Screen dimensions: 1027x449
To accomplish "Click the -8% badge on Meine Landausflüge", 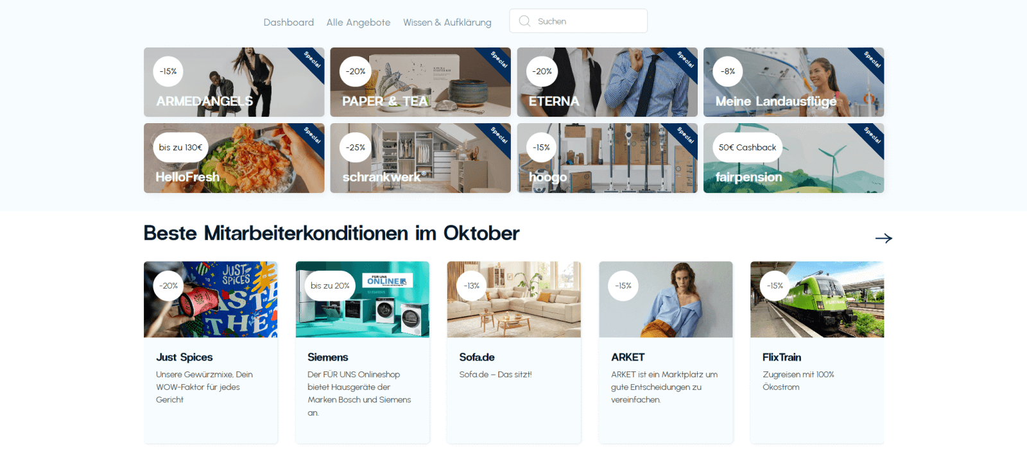I will (x=728, y=71).
